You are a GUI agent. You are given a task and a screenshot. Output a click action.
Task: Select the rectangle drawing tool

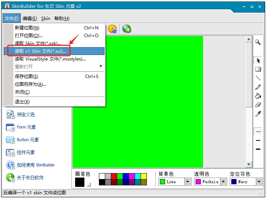tap(258, 69)
